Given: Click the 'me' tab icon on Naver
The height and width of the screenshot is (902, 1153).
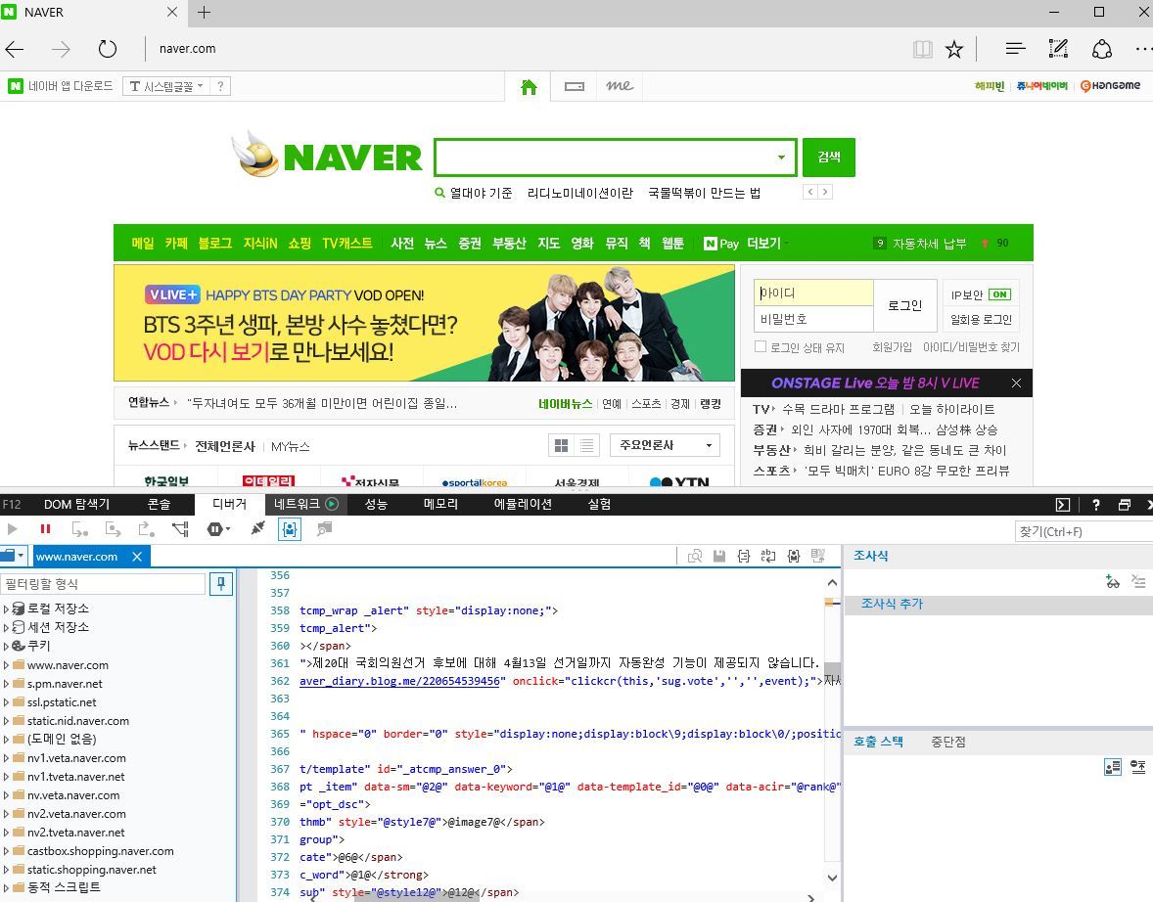Looking at the screenshot, I should (x=620, y=86).
